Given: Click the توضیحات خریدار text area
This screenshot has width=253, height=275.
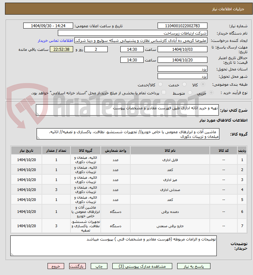Looking at the screenshot, I should (x=113, y=246).
